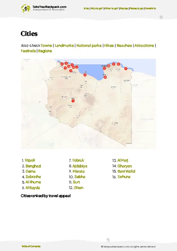The width and height of the screenshot is (177, 251).
Task: Open the Places to go navigation link
Action: [136, 8]
